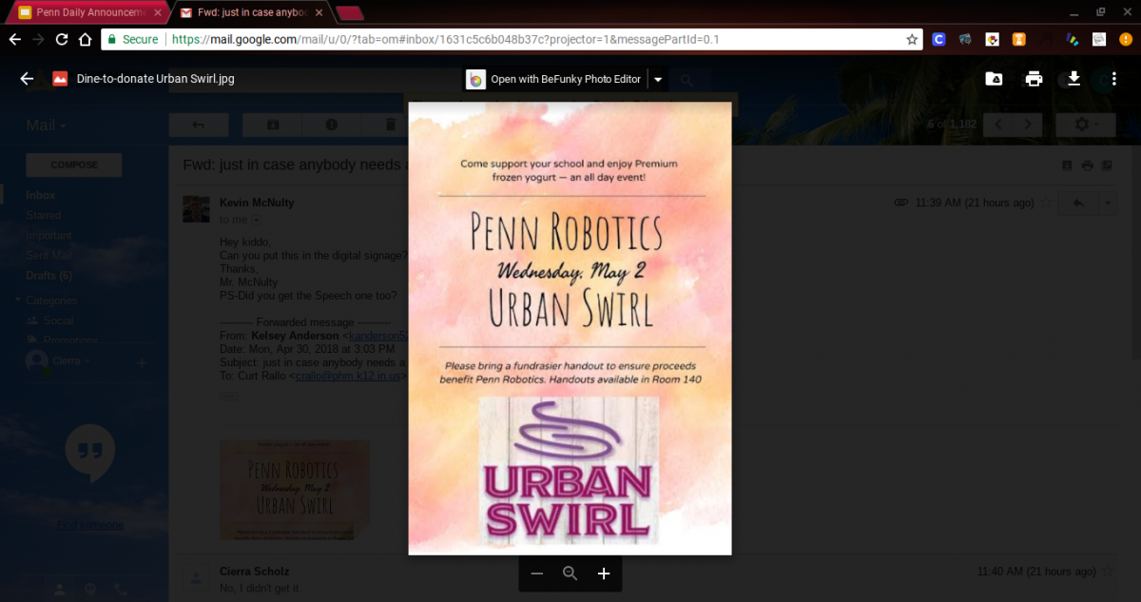Image resolution: width=1141 pixels, height=602 pixels.
Task: Open the Sent Mail folder
Action: (49, 255)
